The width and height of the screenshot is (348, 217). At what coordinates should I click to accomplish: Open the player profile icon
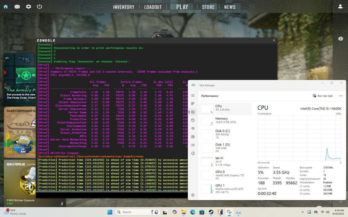[340, 7]
